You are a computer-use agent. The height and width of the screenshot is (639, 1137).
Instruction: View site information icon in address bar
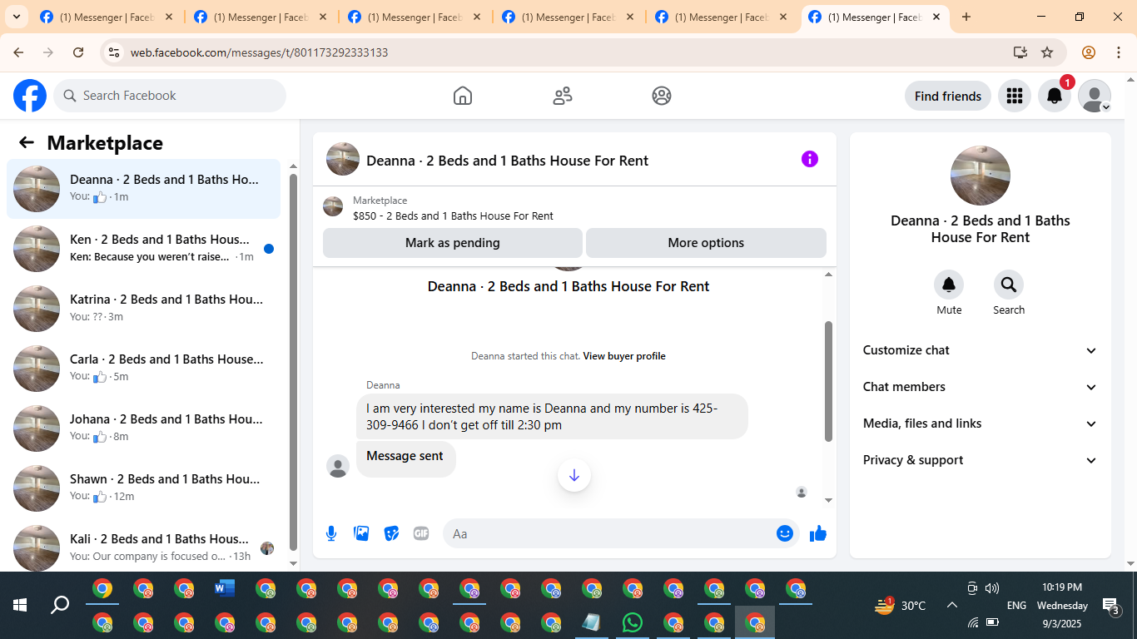click(x=115, y=52)
